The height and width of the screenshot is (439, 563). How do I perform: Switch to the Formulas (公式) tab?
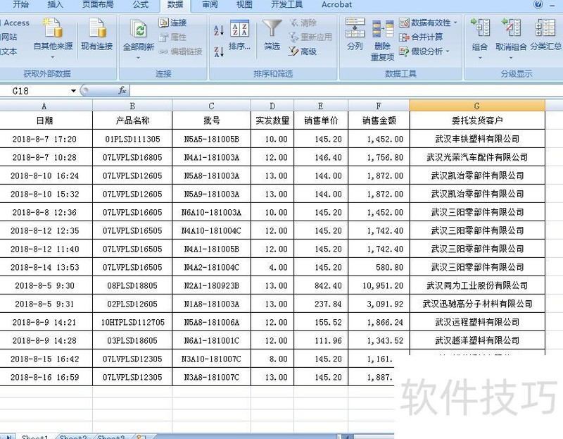point(140,4)
